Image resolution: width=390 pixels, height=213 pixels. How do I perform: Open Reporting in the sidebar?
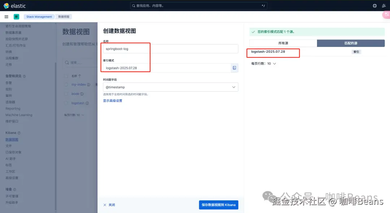tap(13, 109)
